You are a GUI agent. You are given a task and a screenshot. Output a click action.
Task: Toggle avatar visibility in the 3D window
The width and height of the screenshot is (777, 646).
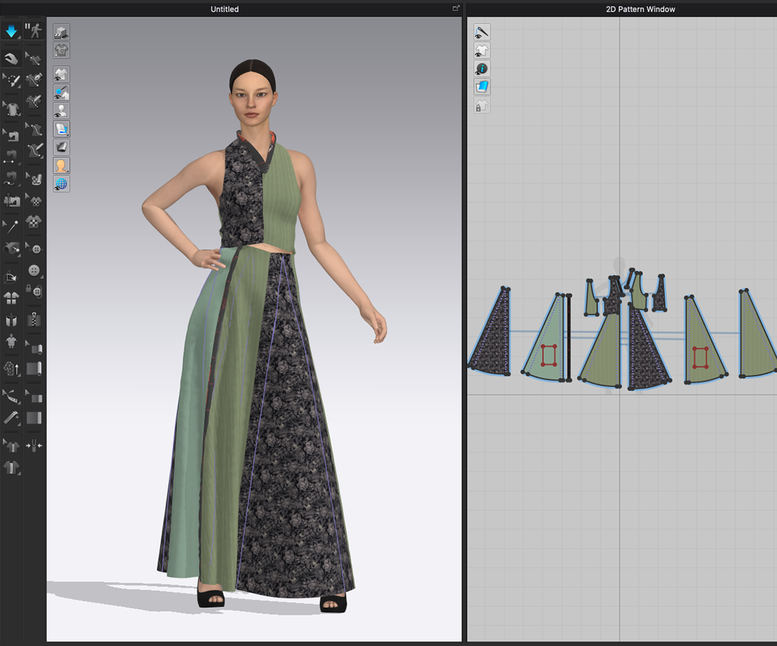pyautogui.click(x=62, y=111)
